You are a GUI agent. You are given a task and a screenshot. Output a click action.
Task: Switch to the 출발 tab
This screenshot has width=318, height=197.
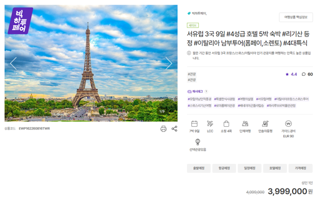(199, 168)
